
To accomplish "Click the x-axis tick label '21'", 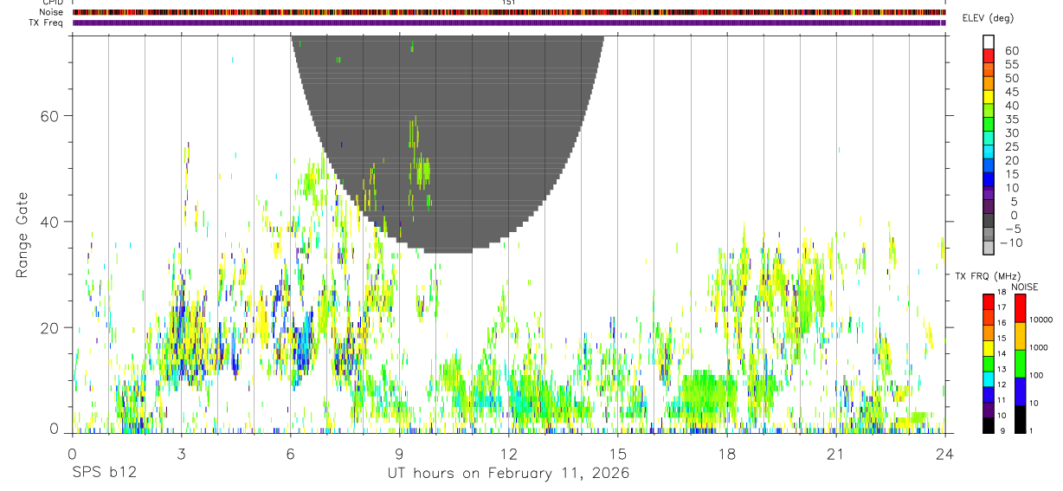I will [x=836, y=453].
